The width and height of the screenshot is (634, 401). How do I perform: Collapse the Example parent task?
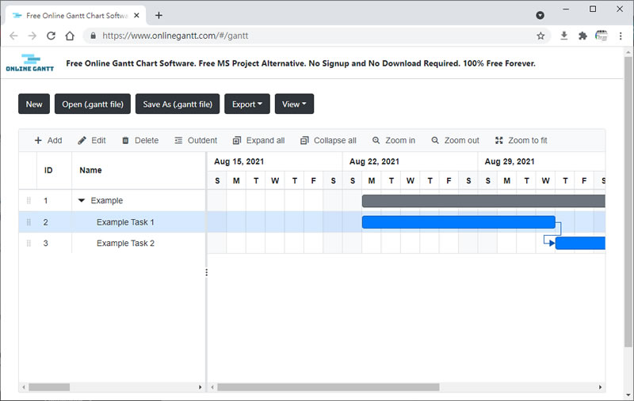[82, 201]
